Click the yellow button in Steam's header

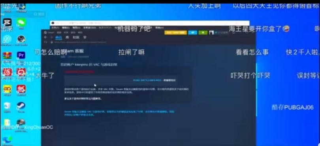(x=175, y=32)
